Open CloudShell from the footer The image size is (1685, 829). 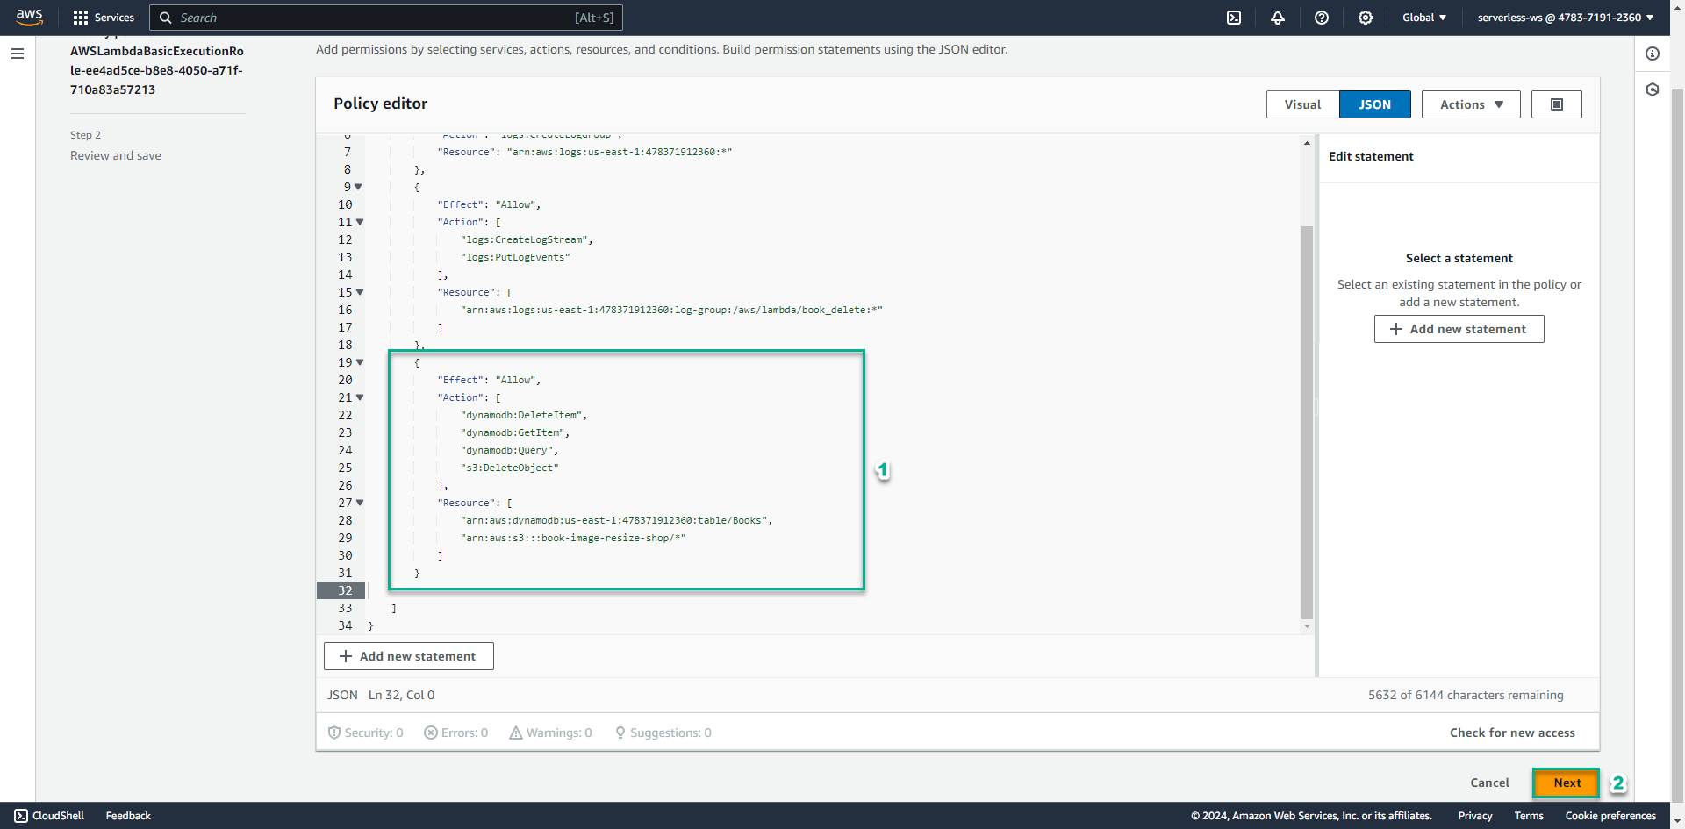point(49,816)
